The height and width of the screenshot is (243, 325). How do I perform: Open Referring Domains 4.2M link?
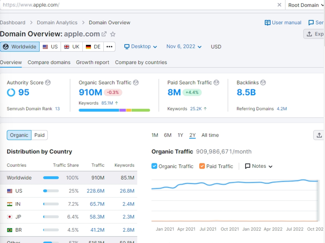282,109
